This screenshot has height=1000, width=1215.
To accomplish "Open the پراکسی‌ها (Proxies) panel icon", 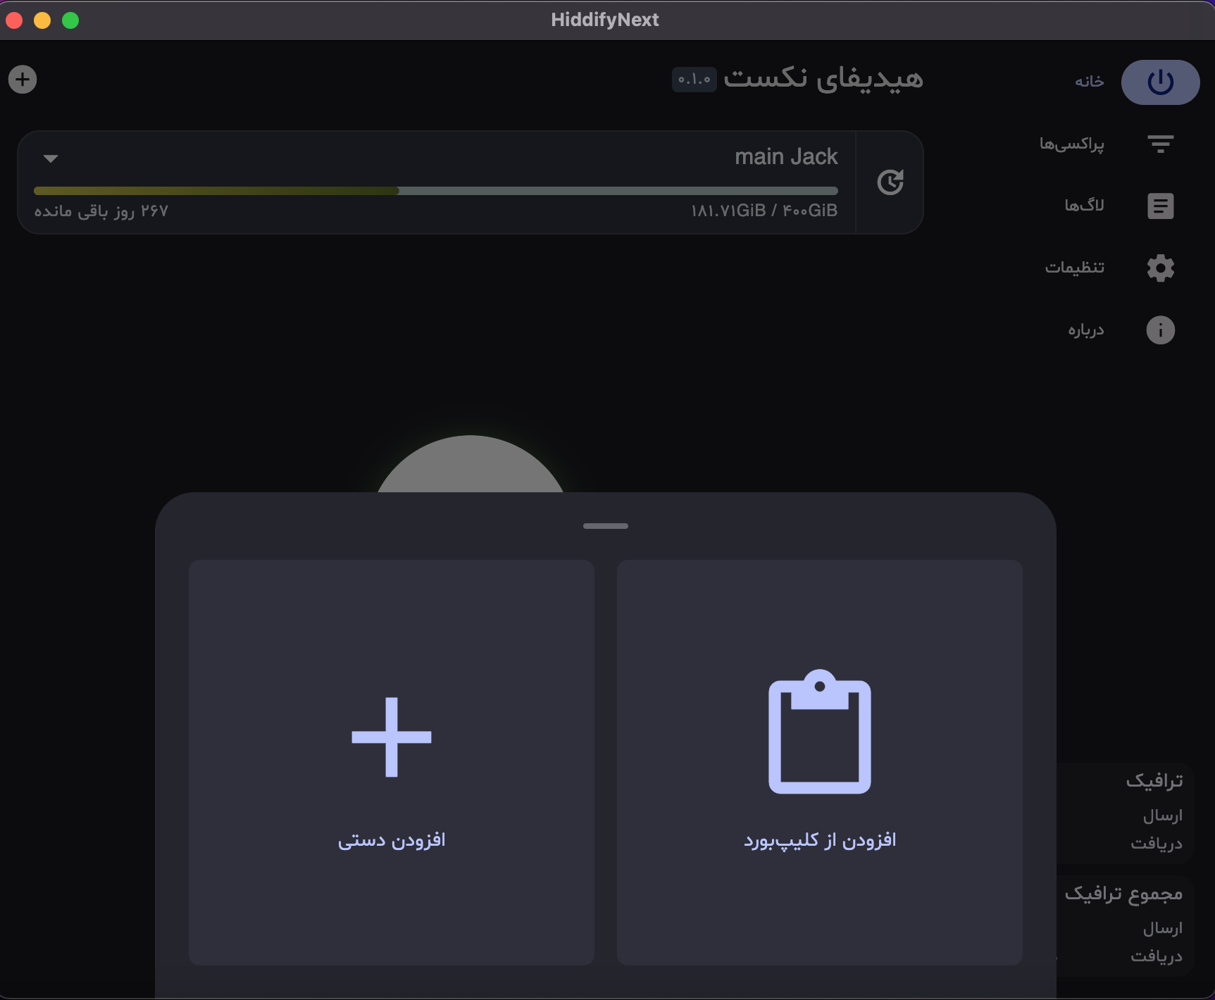I will tap(1160, 144).
